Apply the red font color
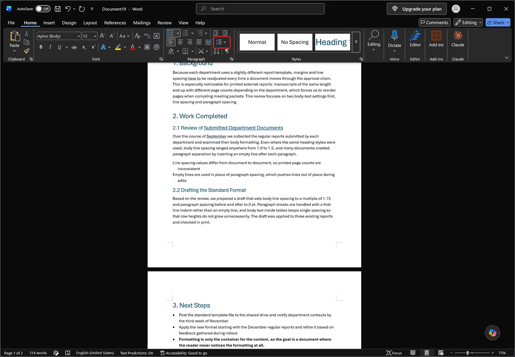The width and height of the screenshot is (515, 357). [133, 47]
